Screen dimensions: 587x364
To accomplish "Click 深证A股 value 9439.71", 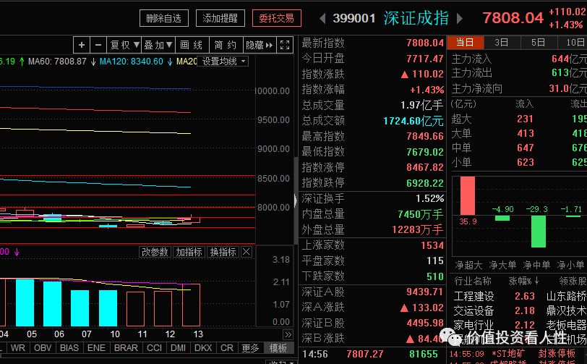I will click(x=425, y=292).
